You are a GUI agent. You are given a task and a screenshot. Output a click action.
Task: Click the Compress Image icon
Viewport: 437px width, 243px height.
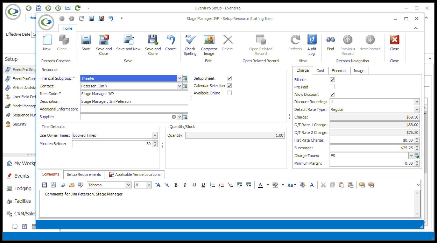(x=209, y=40)
